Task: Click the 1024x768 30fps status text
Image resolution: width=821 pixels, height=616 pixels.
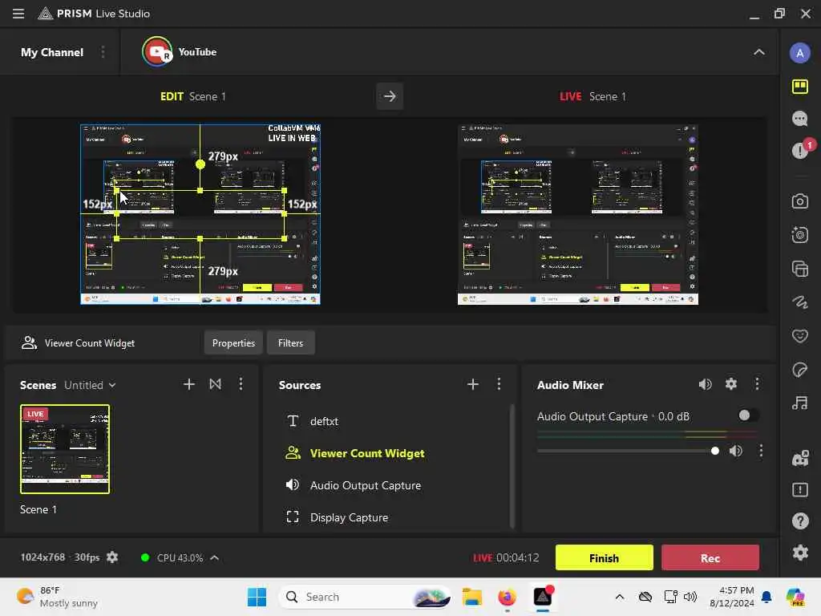Action: pos(59,557)
